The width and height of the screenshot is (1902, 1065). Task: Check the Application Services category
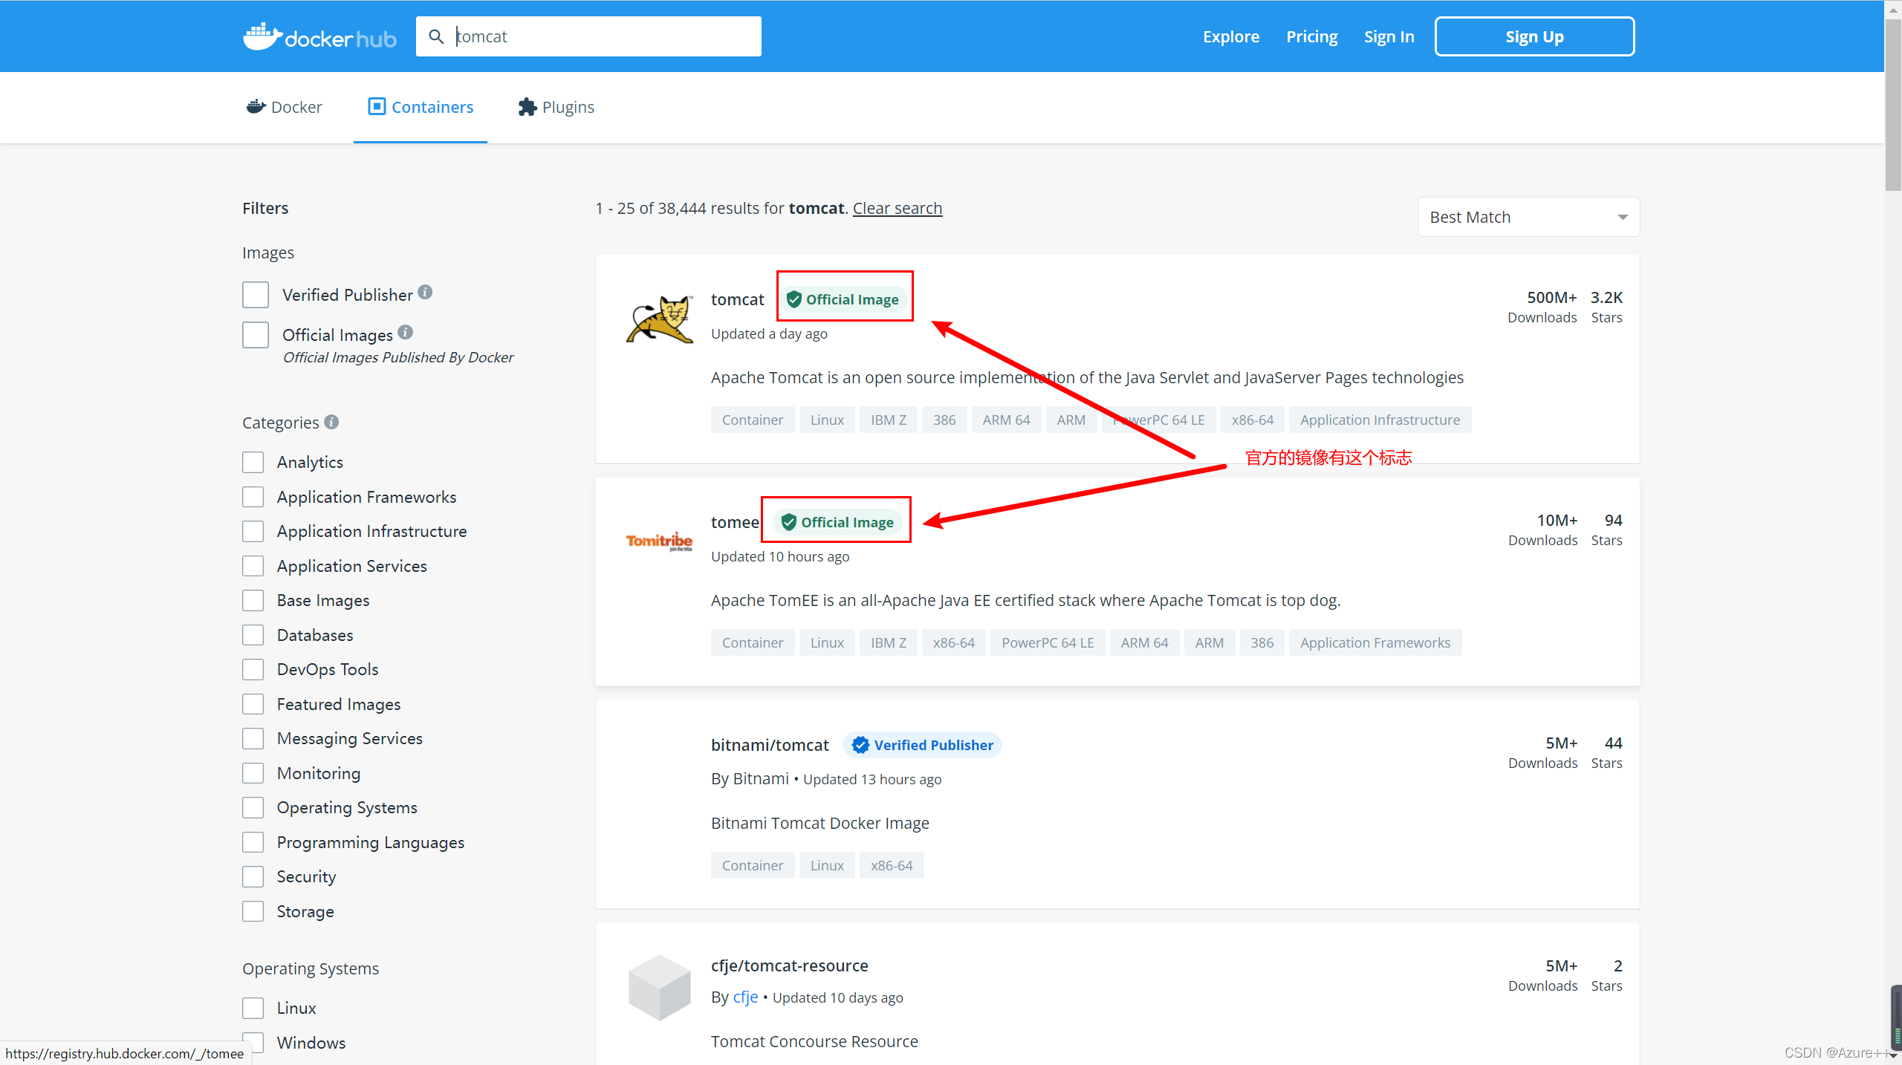253,566
